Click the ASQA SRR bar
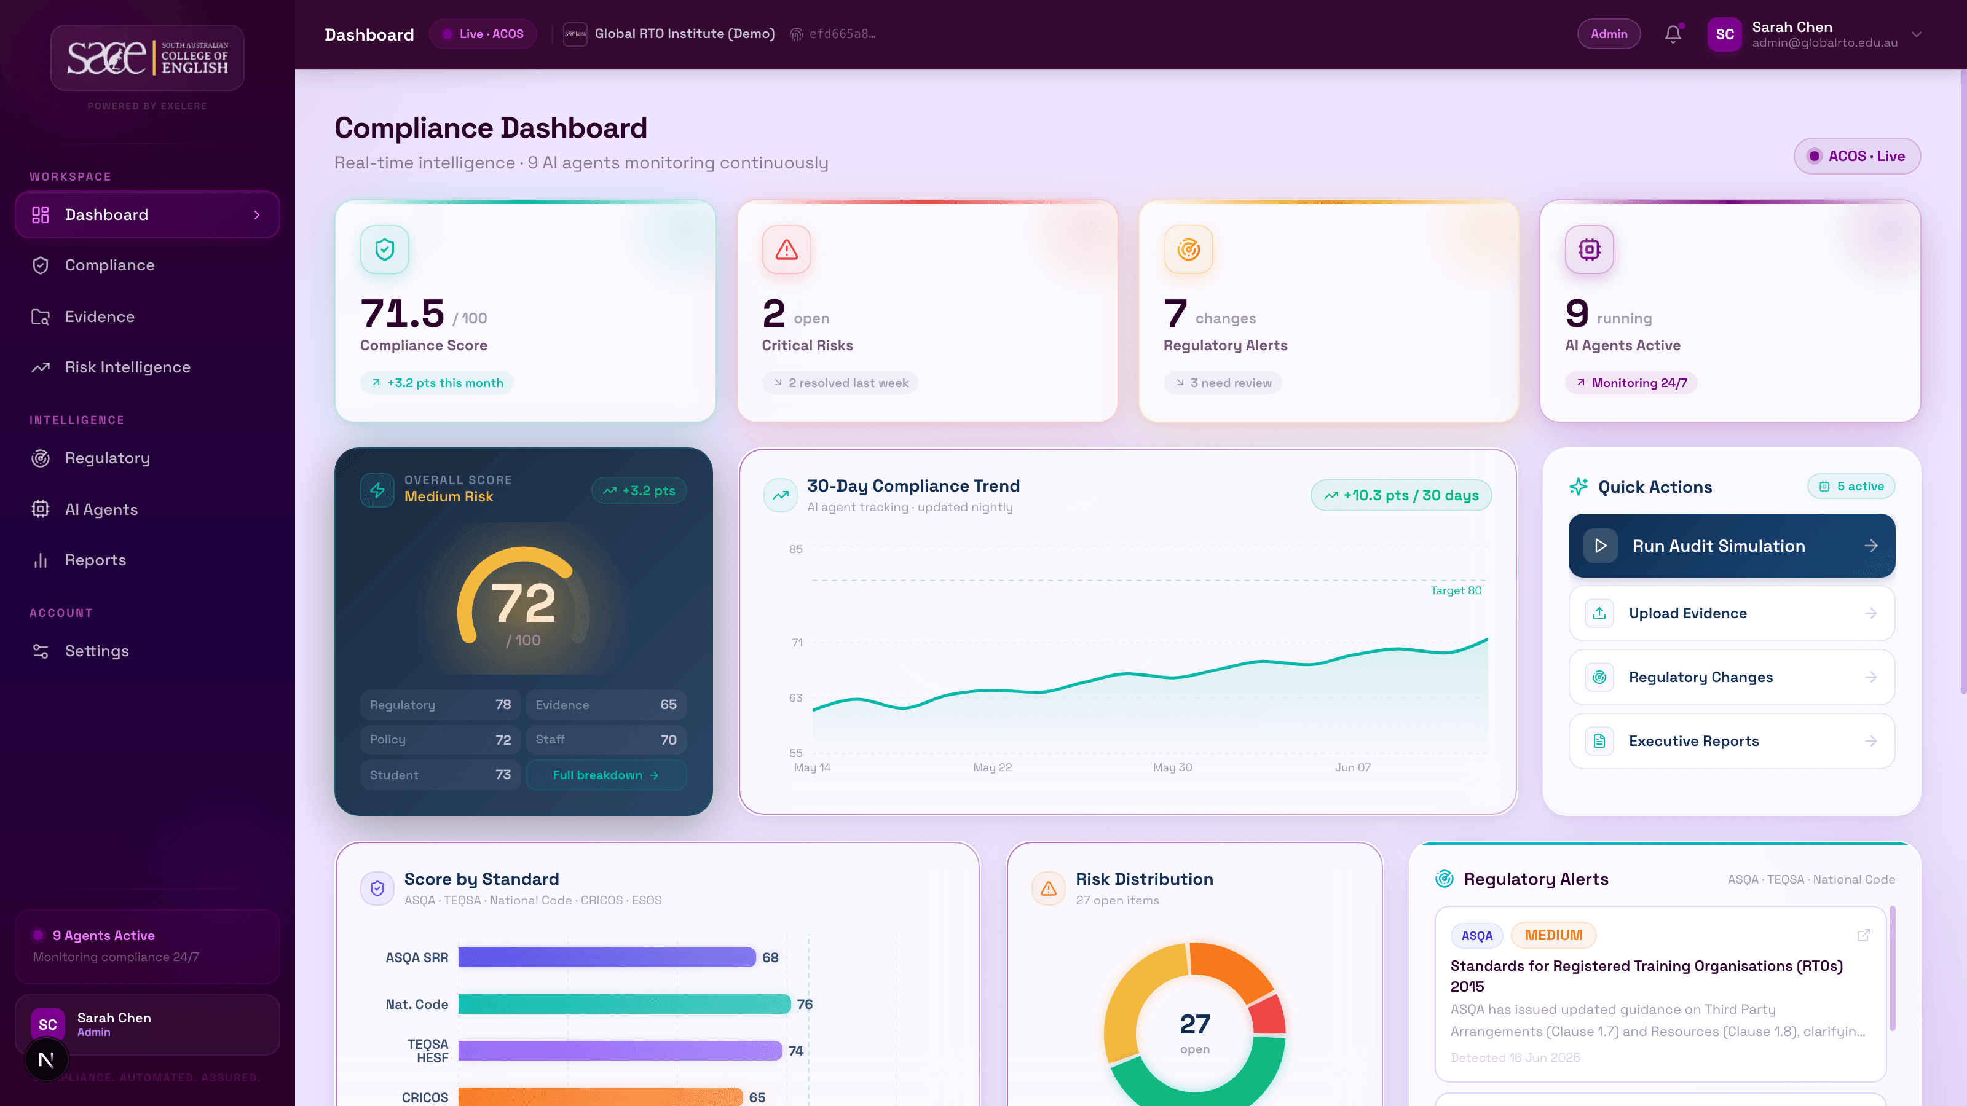This screenshot has height=1106, width=1967. coord(606,957)
